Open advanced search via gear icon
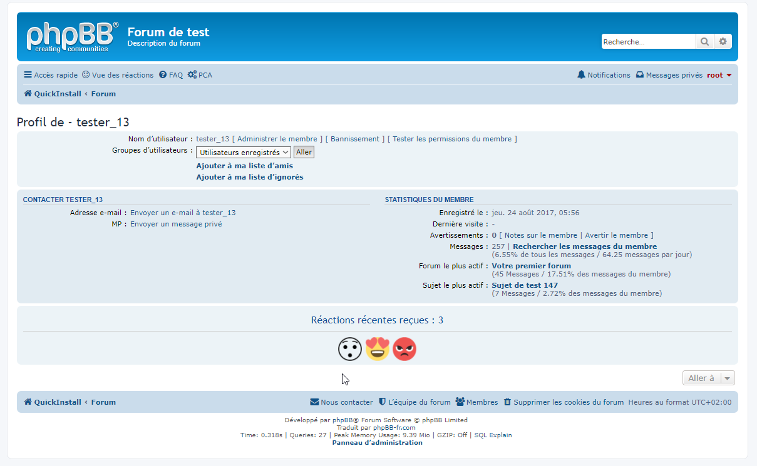Screen dimensions: 757x466 pyautogui.click(x=723, y=42)
